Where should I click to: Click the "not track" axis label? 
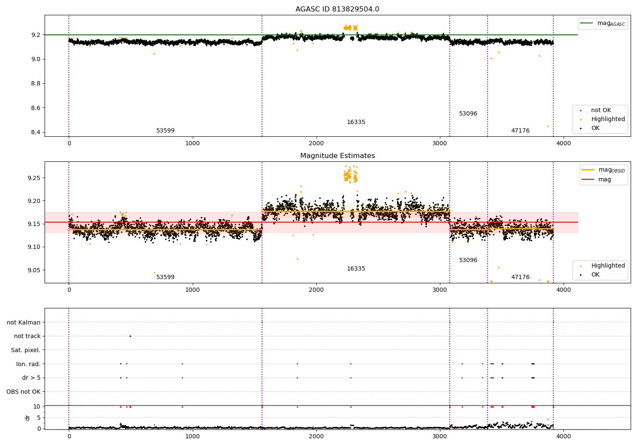click(27, 336)
